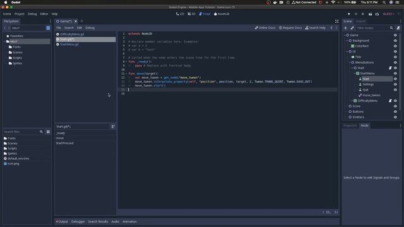Image resolution: width=404 pixels, height=227 pixels.
Task: Toggle distraction-free mode icon
Action: 336,21
